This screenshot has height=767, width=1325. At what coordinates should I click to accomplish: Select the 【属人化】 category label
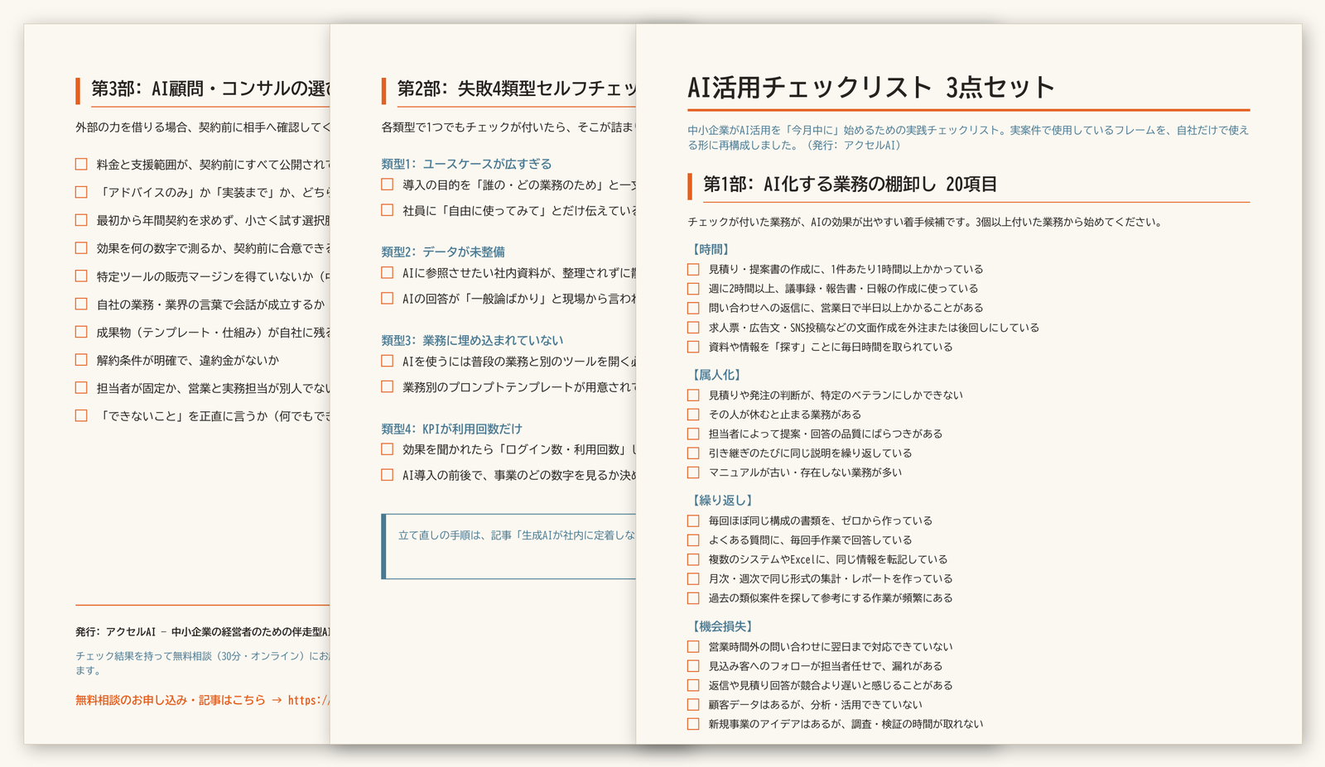coord(715,375)
